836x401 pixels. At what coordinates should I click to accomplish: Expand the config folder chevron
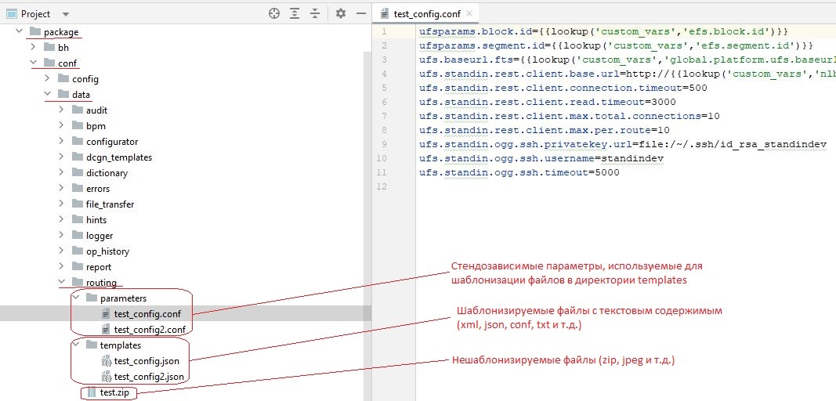click(48, 79)
